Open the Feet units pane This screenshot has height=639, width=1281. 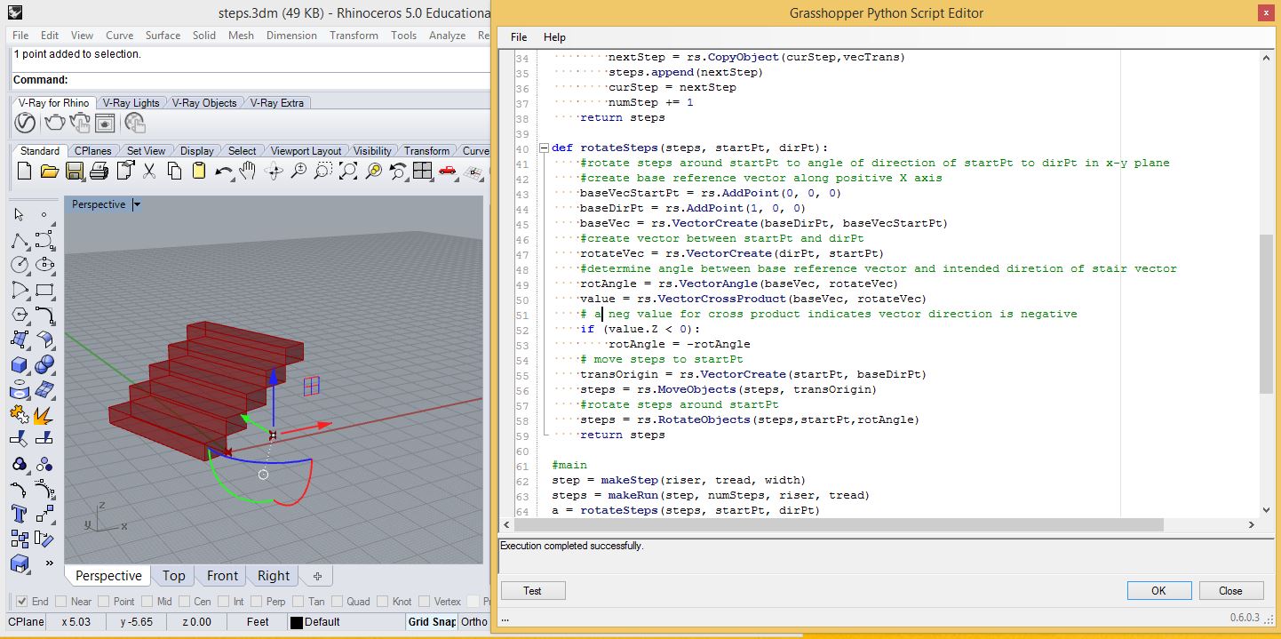258,622
